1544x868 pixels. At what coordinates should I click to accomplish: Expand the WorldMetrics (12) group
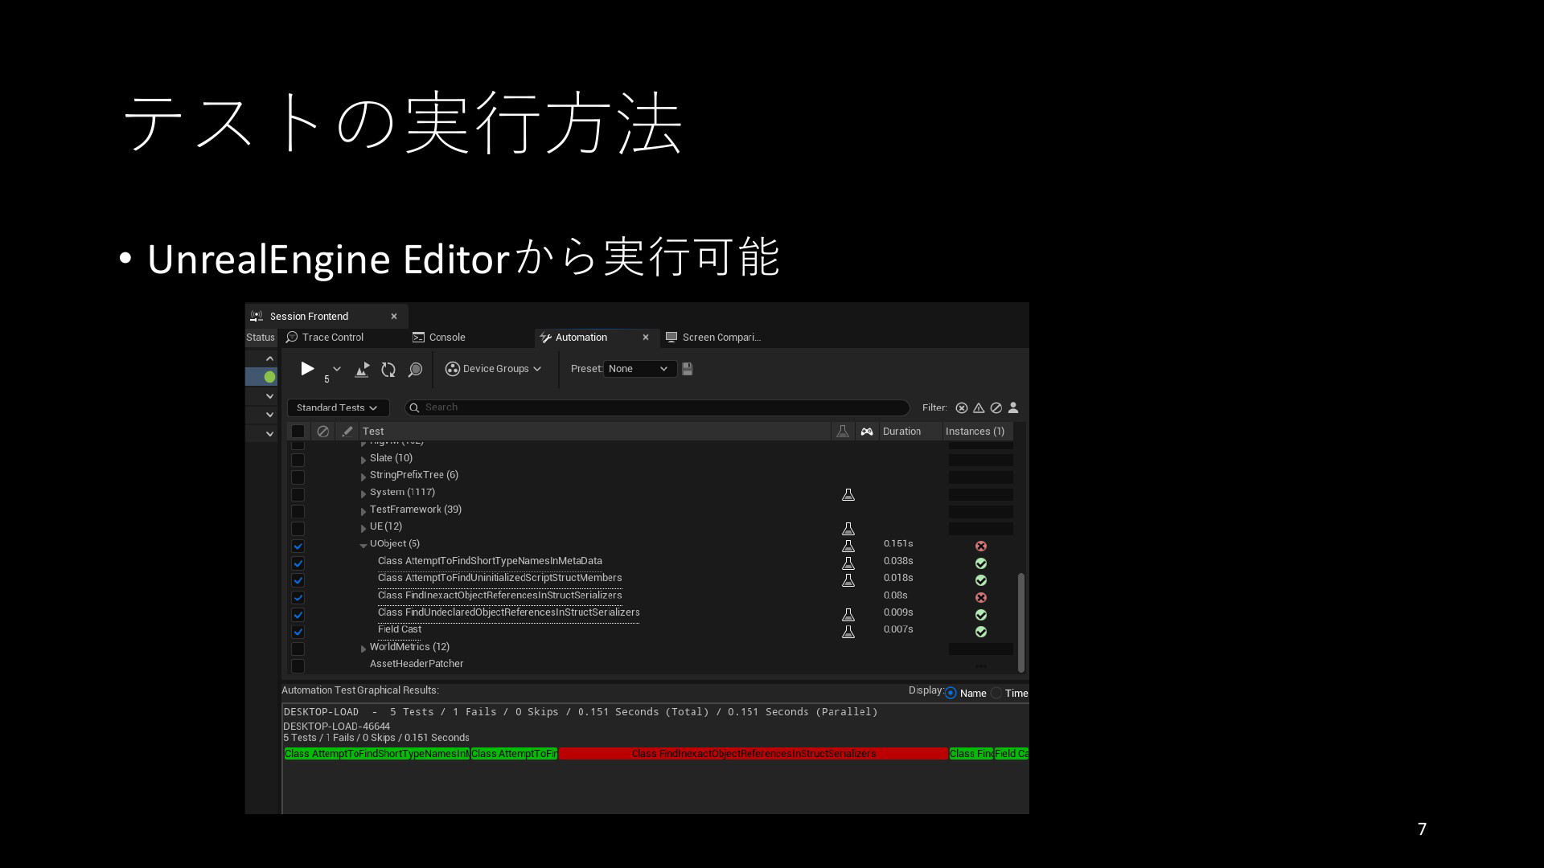click(363, 649)
